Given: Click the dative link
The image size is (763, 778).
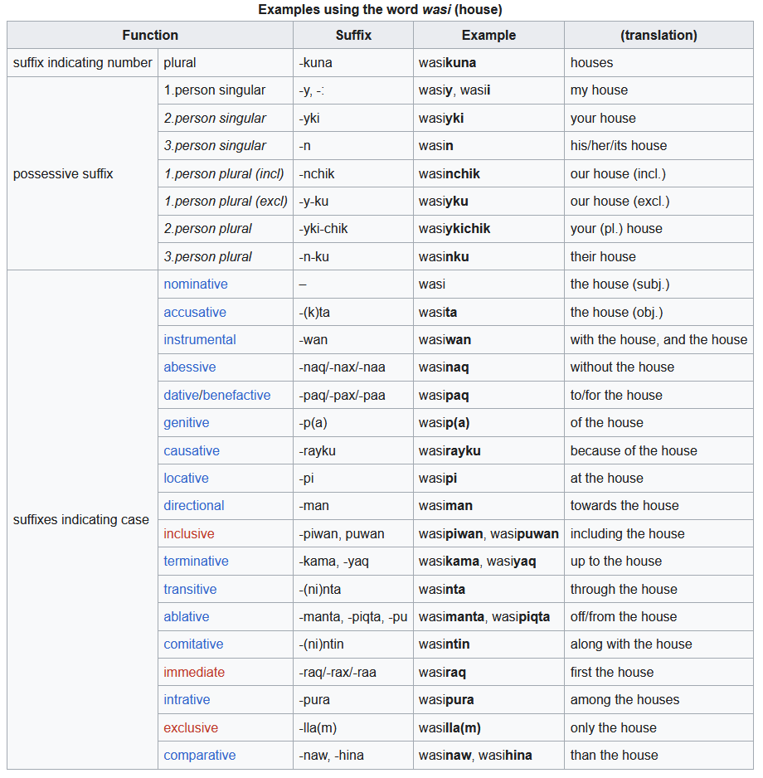Looking at the screenshot, I should pos(181,396).
